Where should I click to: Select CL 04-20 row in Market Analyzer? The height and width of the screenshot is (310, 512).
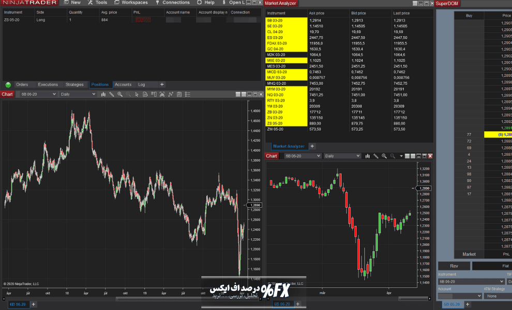[x=349, y=32]
